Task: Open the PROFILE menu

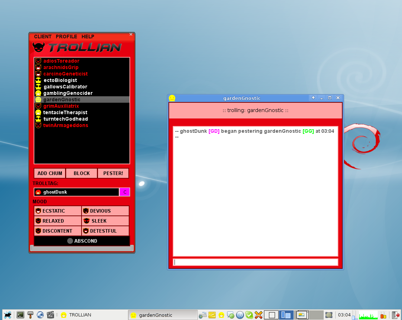Action: click(67, 37)
